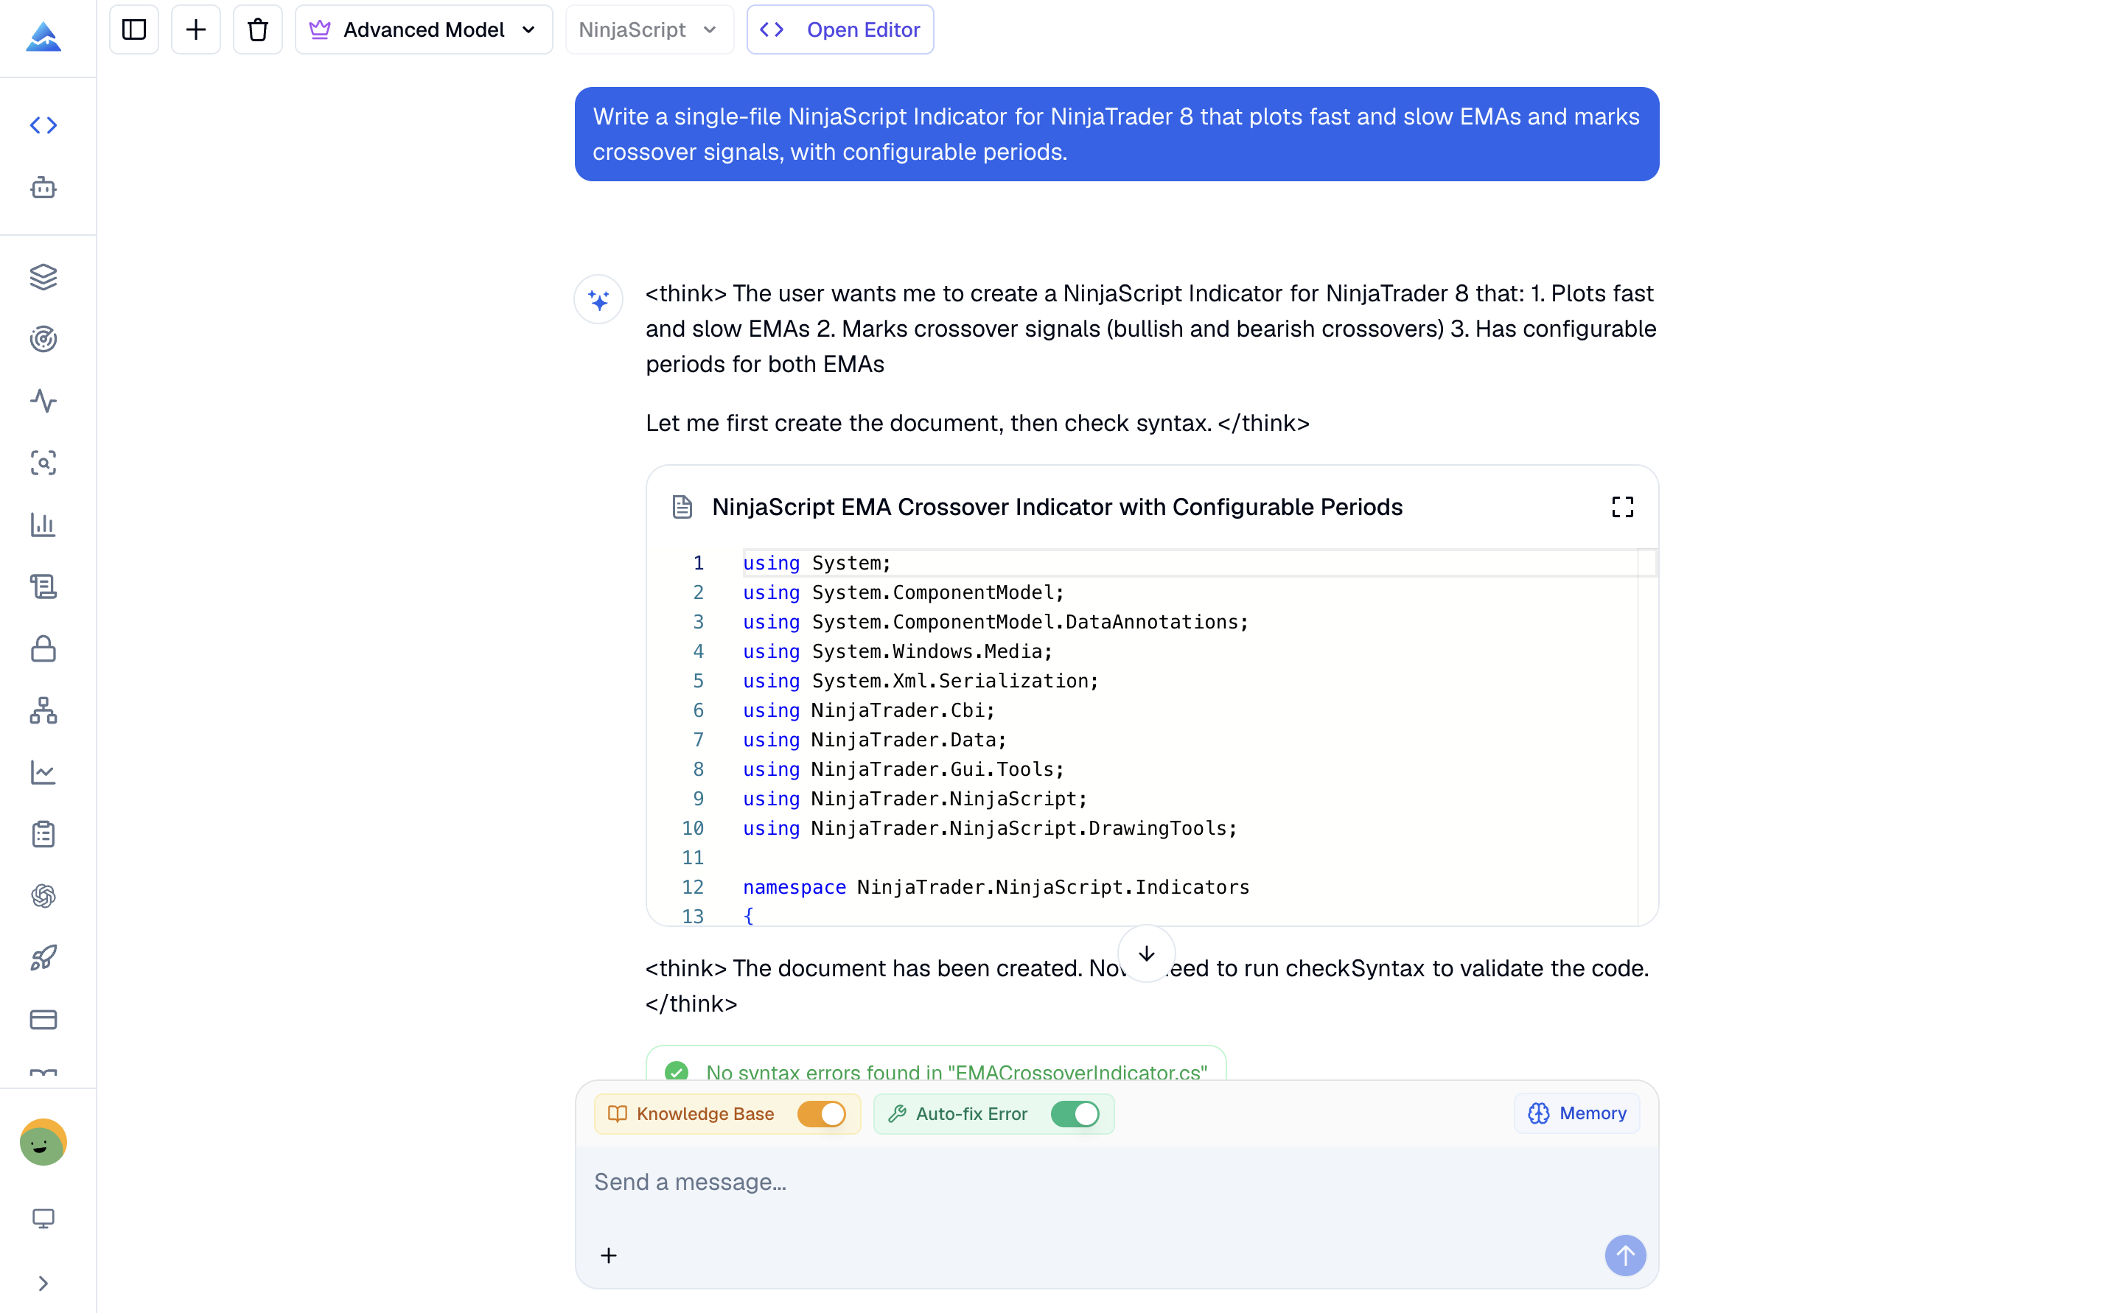Open the bar chart icon in sidebar

(x=43, y=525)
